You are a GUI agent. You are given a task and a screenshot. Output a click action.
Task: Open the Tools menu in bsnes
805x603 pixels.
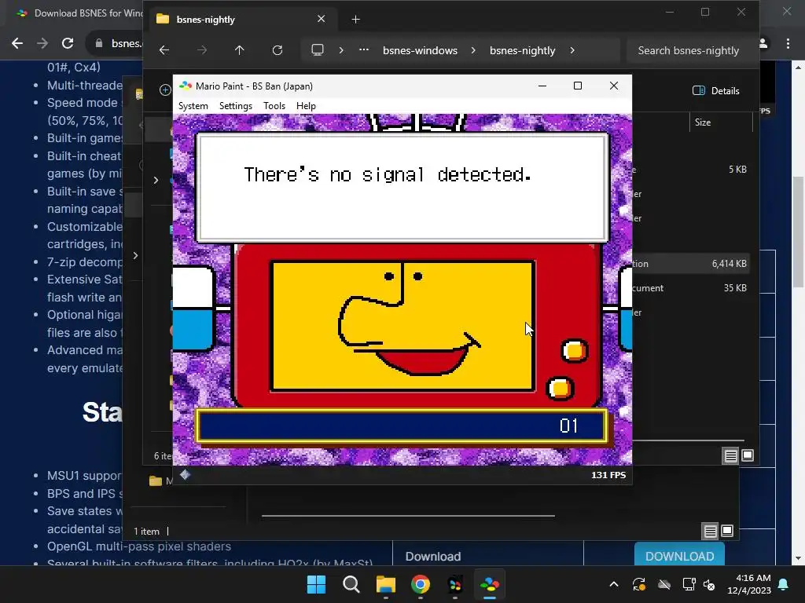point(274,106)
